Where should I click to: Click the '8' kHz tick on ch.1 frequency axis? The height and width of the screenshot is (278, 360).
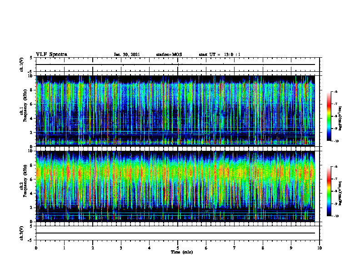pos(32,90)
